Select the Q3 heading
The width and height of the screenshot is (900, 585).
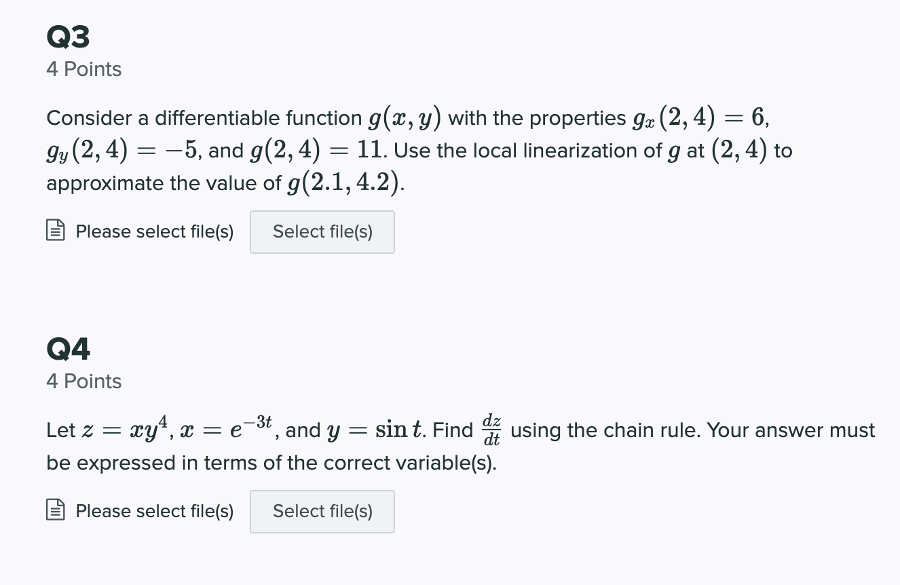pos(68,37)
